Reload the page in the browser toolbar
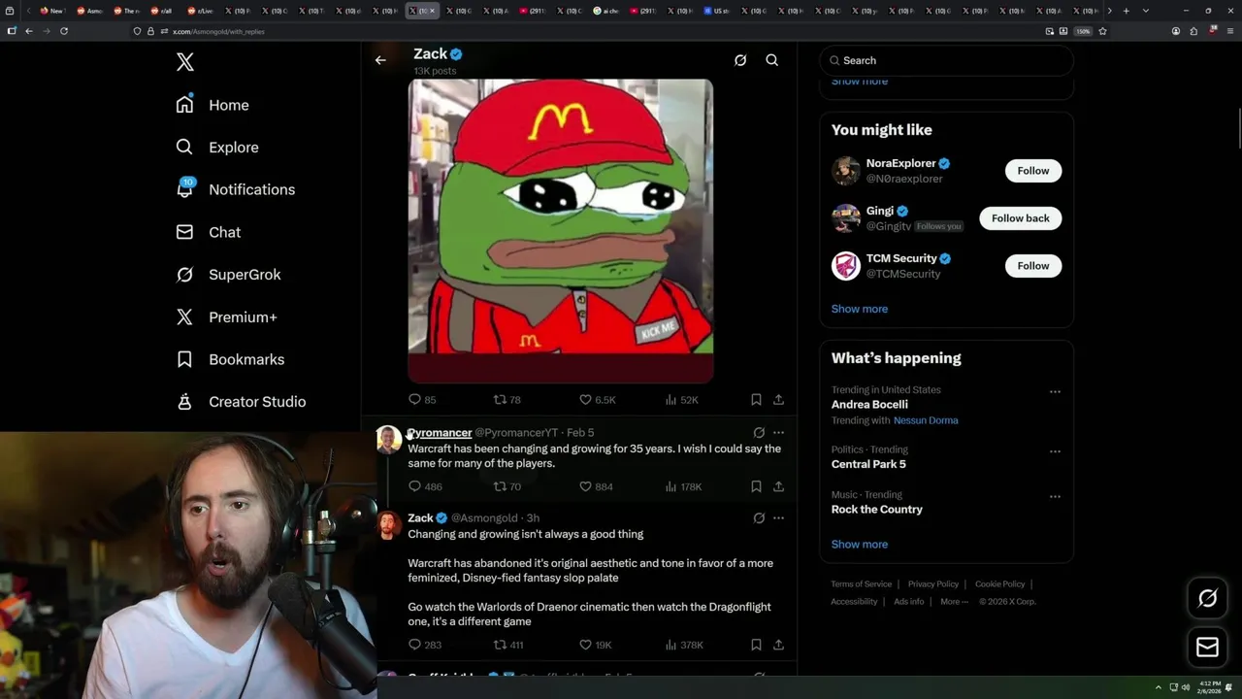 [64, 31]
